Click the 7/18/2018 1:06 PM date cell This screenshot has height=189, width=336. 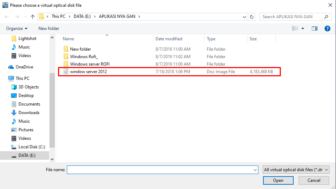pyautogui.click(x=173, y=72)
